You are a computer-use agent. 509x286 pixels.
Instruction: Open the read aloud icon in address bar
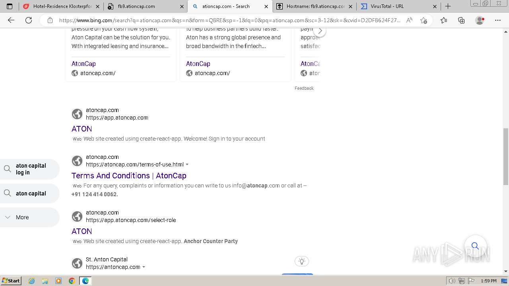[409, 20]
